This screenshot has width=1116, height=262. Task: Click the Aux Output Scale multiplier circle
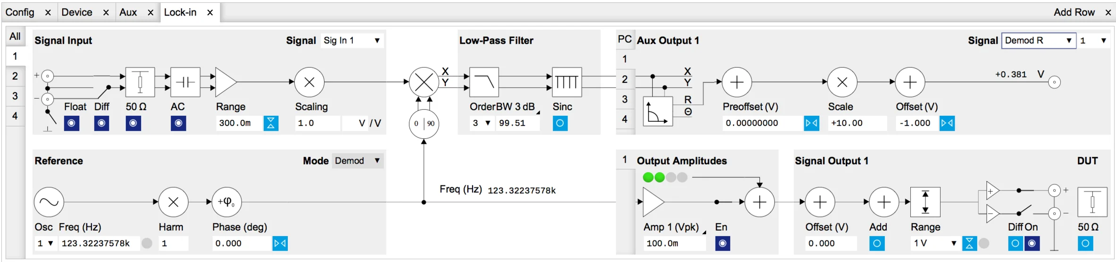842,82
